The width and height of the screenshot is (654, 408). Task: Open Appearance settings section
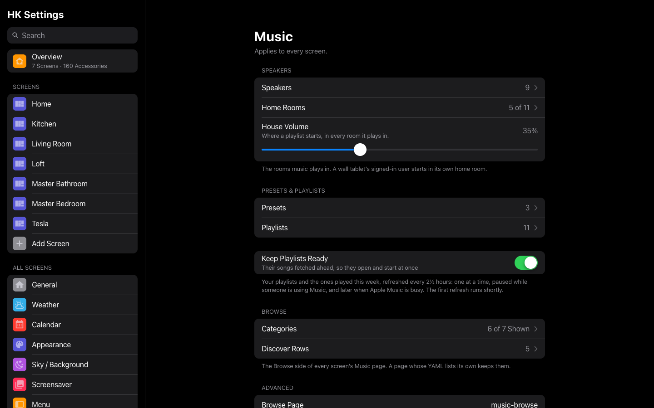[x=72, y=345]
